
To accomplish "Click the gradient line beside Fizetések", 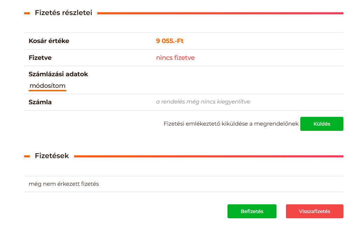I will pos(209,156).
